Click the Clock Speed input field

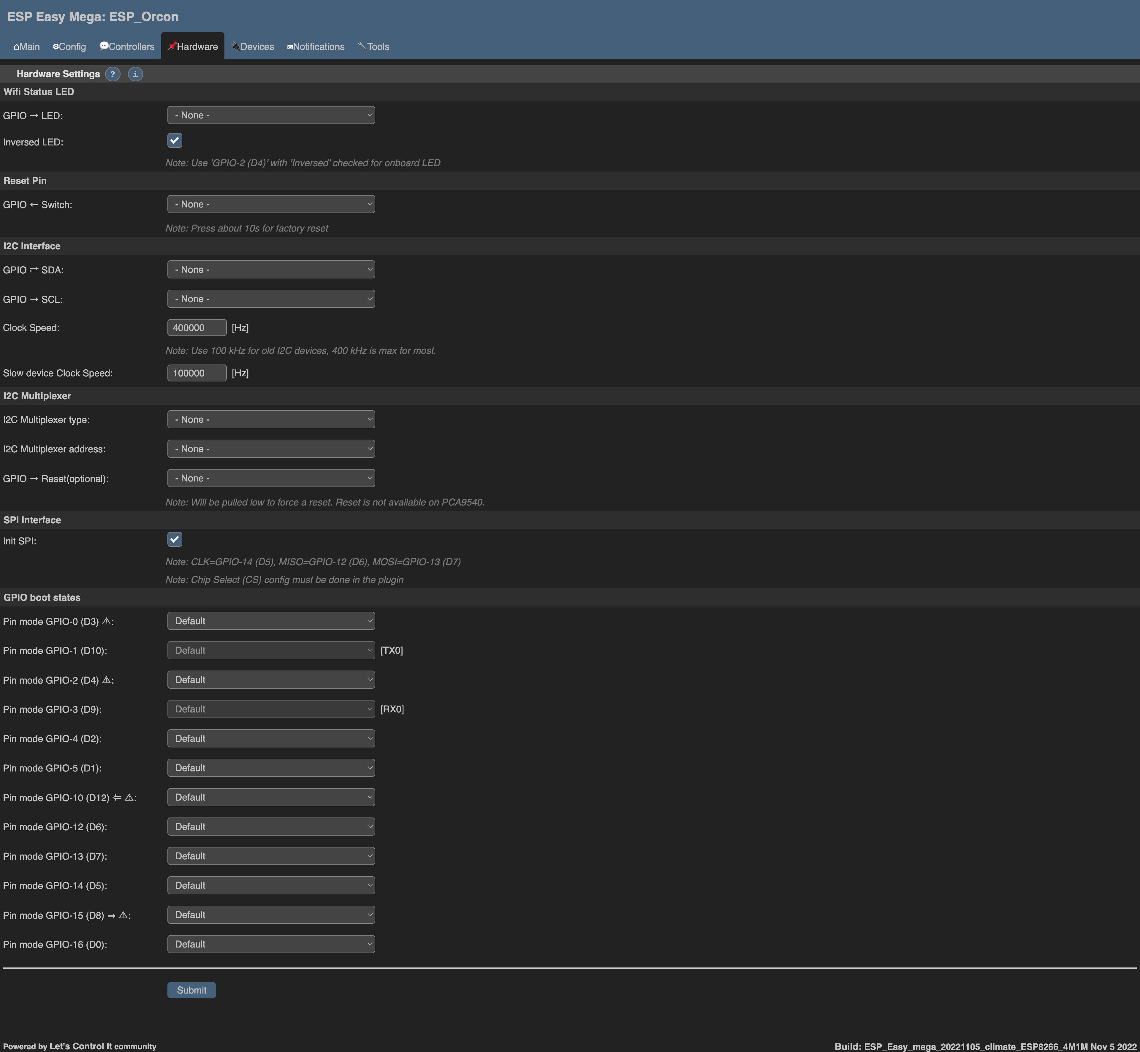(197, 327)
